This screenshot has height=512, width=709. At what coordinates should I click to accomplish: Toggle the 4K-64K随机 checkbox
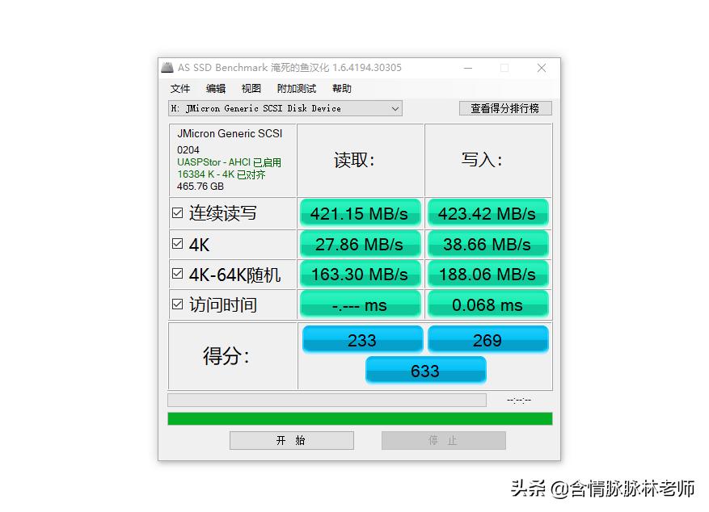click(x=178, y=274)
